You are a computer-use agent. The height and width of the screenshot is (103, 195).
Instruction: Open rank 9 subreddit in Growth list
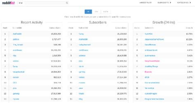(147, 77)
